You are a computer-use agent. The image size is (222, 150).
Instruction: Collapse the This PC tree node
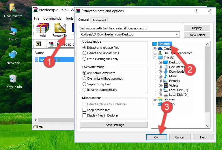(x=155, y=58)
